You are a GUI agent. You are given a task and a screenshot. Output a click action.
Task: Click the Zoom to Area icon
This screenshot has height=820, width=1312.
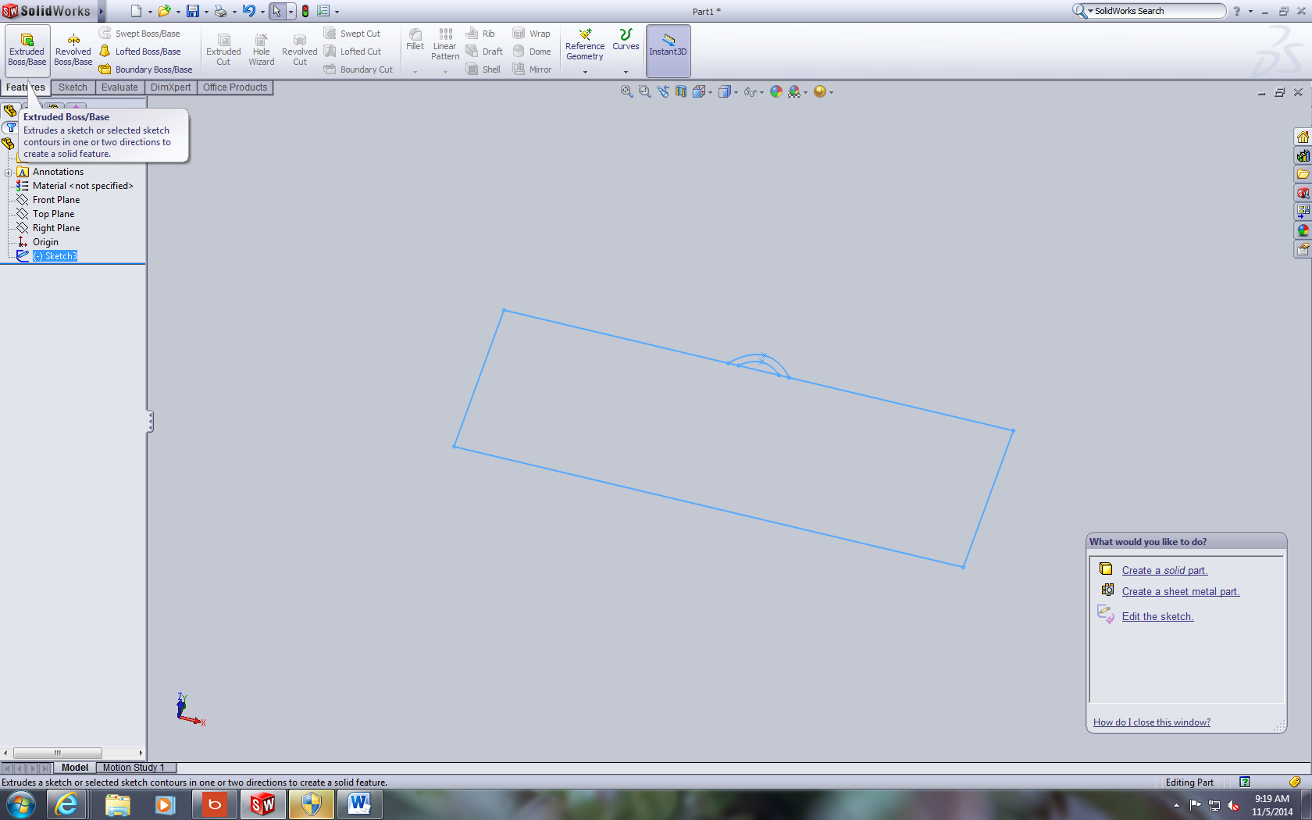pos(644,91)
